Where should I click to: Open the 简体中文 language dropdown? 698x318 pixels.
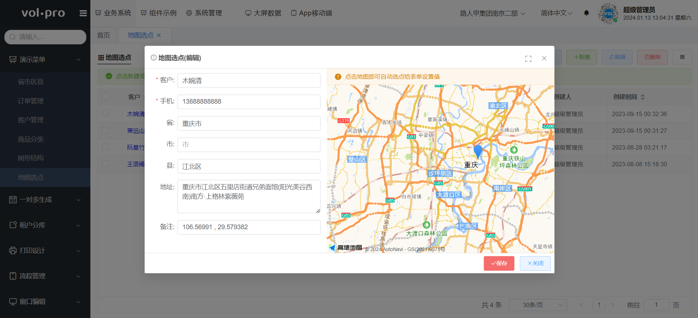click(556, 13)
